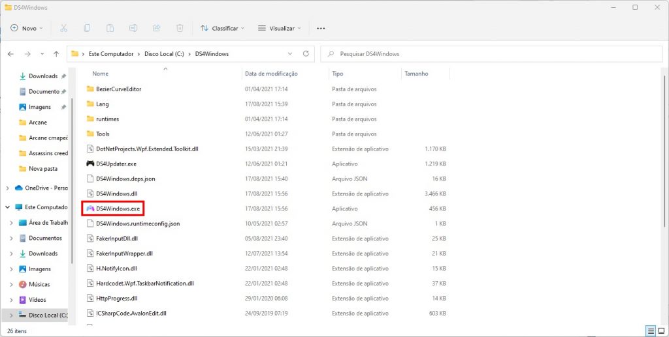Select FakerInputDll.dll file
The image size is (669, 337).
coord(116,239)
